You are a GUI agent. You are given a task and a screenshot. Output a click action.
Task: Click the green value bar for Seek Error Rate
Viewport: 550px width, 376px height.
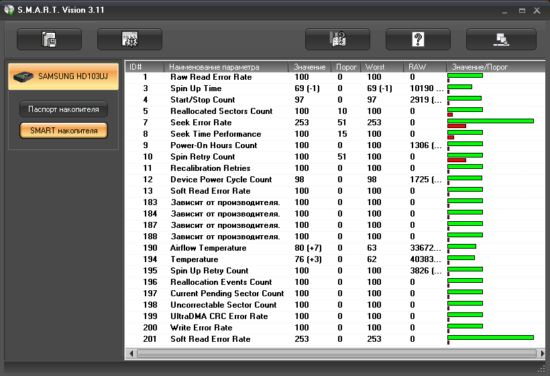[x=490, y=121]
